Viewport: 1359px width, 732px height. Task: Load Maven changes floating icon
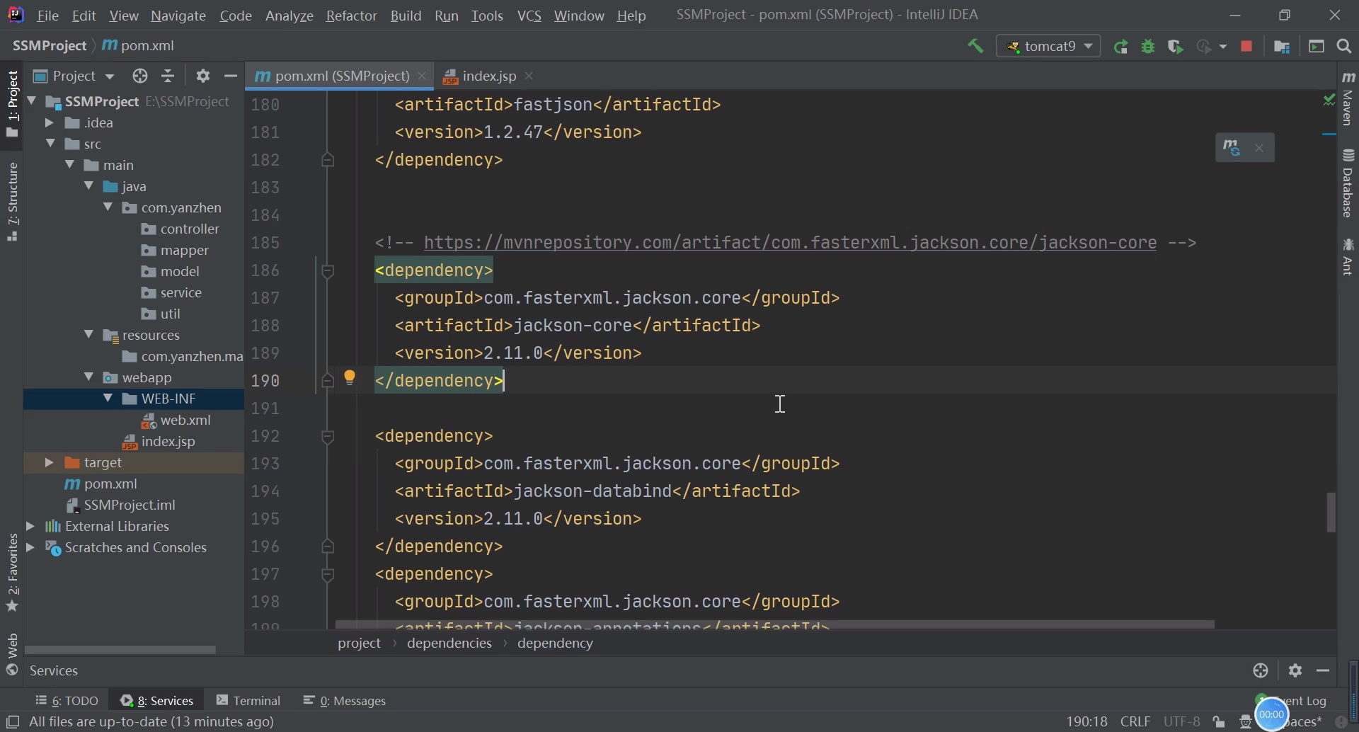(1232, 148)
